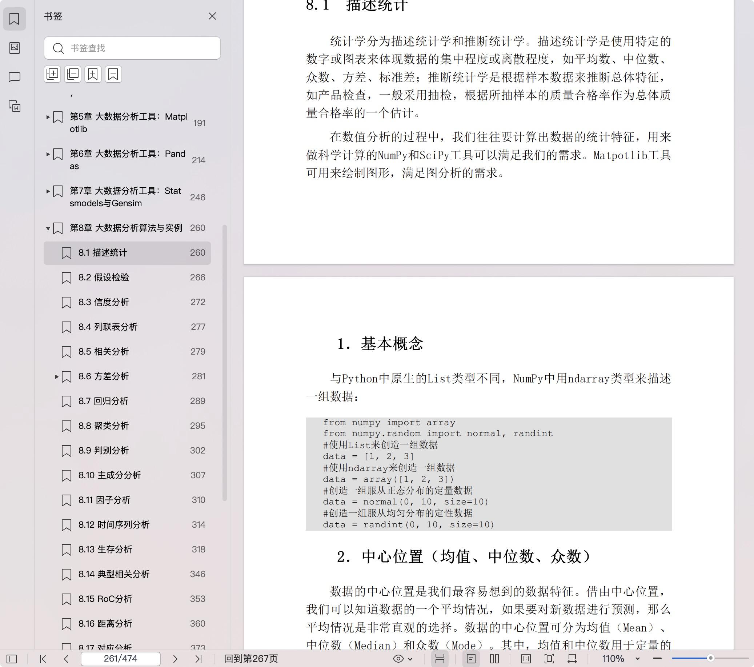The height and width of the screenshot is (667, 754).
Task: Go to the previous page
Action: pos(66,659)
